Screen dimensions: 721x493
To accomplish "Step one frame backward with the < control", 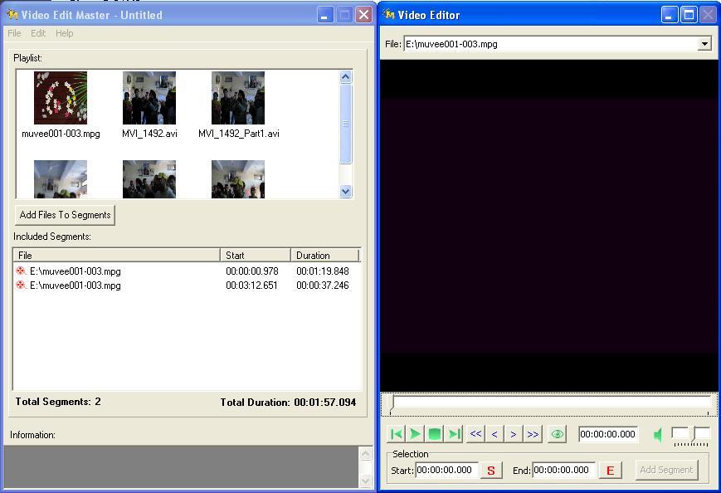I will pos(494,433).
